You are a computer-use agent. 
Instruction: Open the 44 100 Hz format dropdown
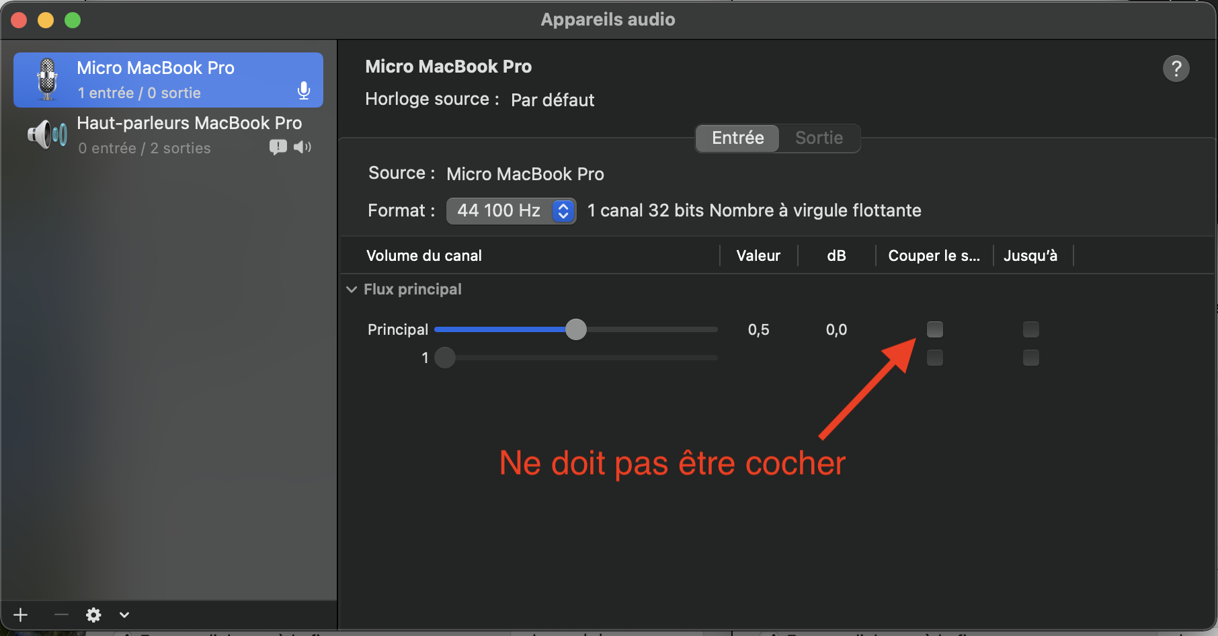511,211
